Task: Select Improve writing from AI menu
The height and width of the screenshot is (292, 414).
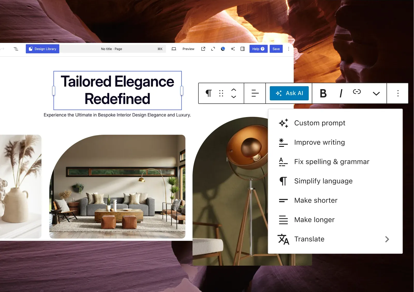Action: pos(319,142)
